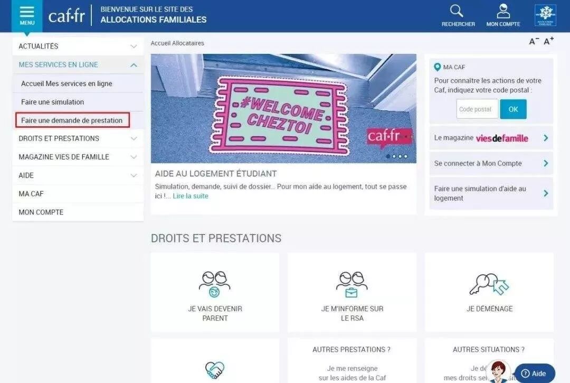Expand the Aide menu chevron
Image resolution: width=570 pixels, height=383 pixels.
tap(134, 175)
